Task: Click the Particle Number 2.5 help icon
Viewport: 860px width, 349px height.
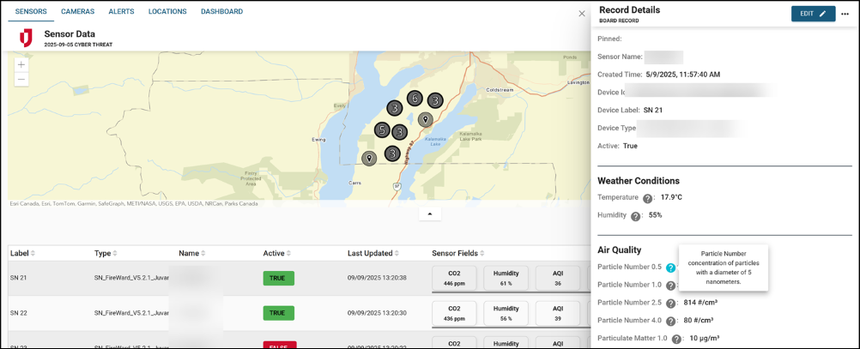Action: [671, 304]
